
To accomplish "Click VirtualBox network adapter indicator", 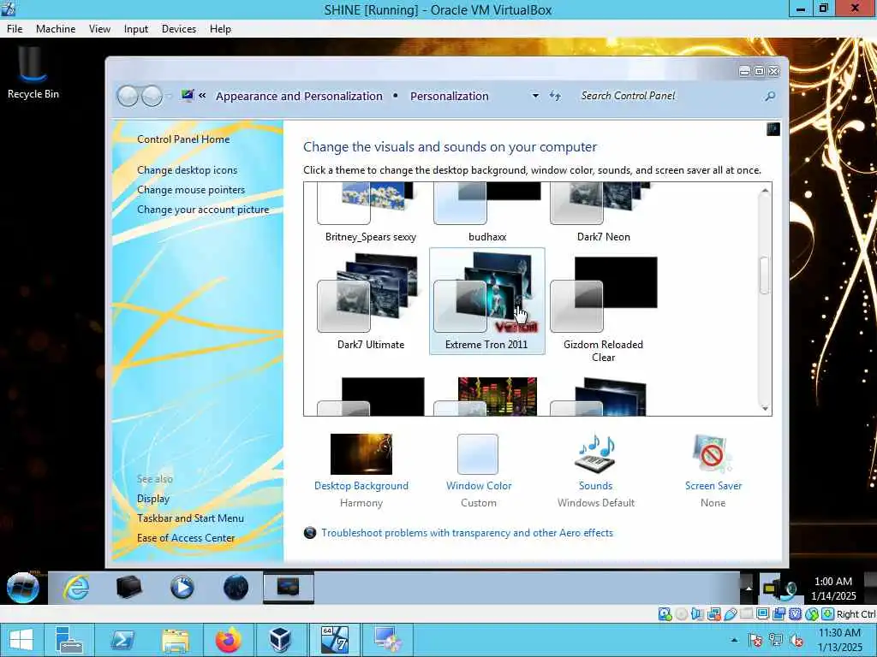I will tap(713, 614).
